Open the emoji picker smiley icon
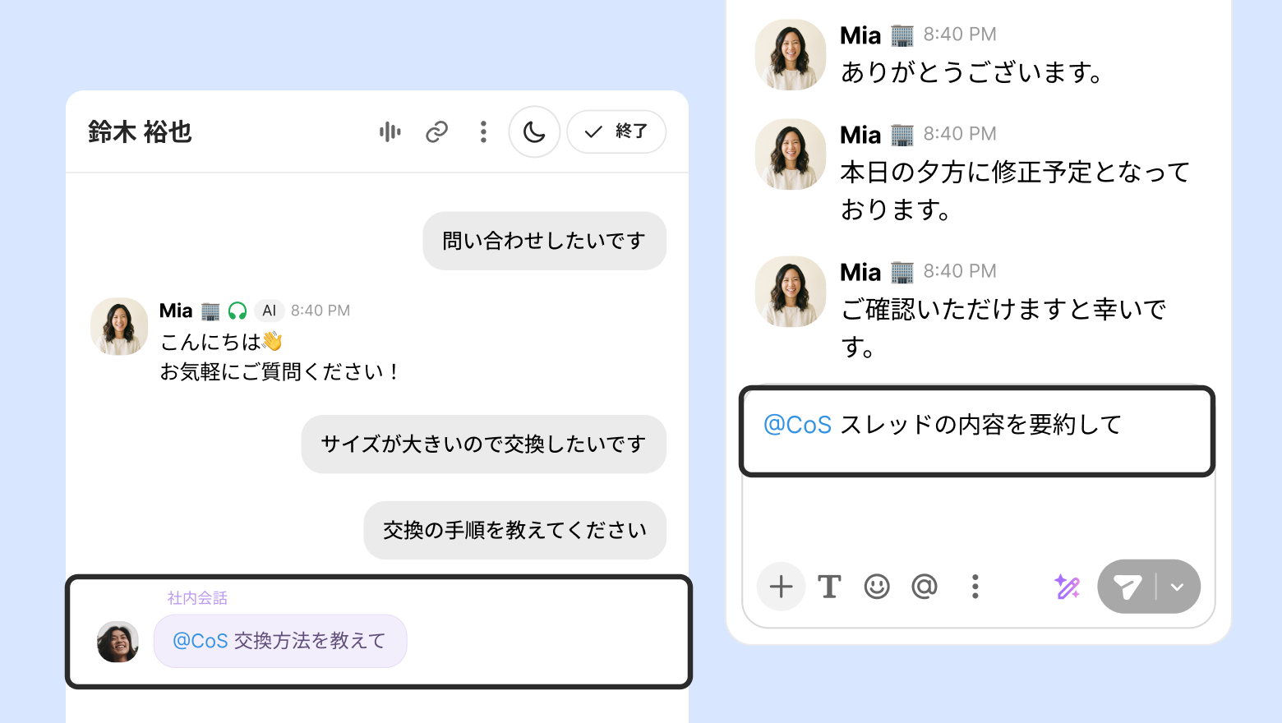The width and height of the screenshot is (1282, 723). tap(877, 587)
